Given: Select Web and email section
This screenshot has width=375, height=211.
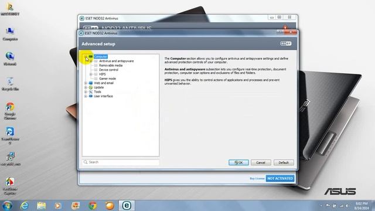Looking at the screenshot, I should pos(104,83).
